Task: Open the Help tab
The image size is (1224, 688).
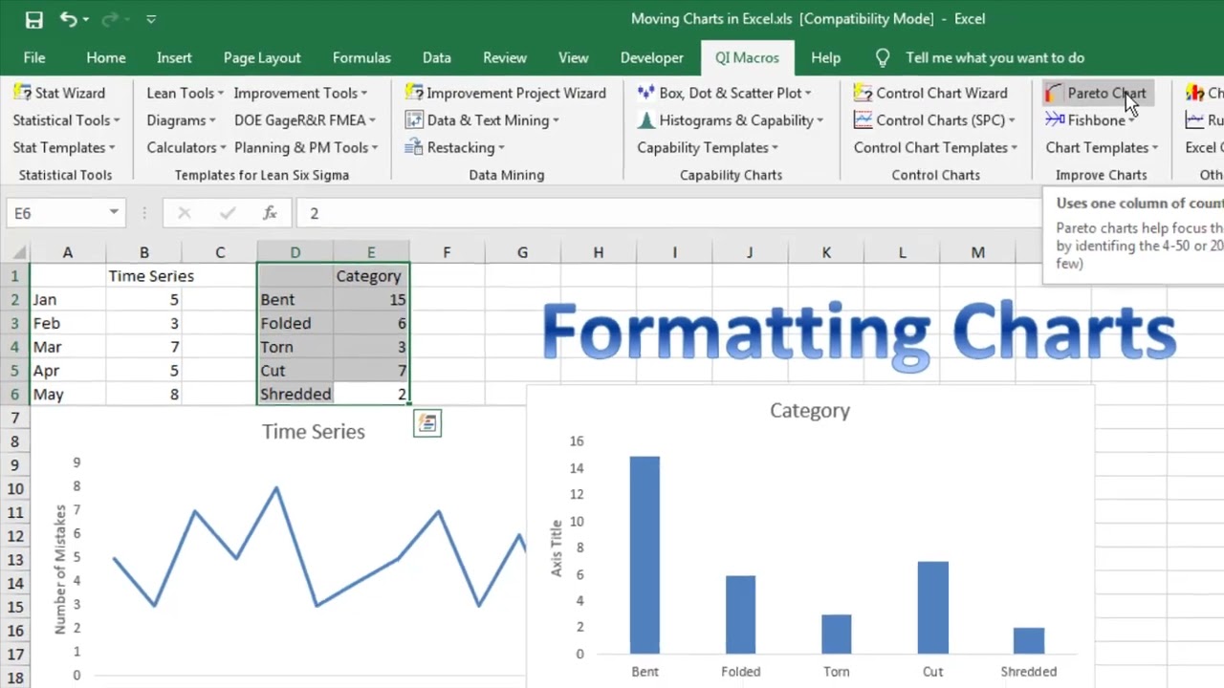Action: point(826,57)
